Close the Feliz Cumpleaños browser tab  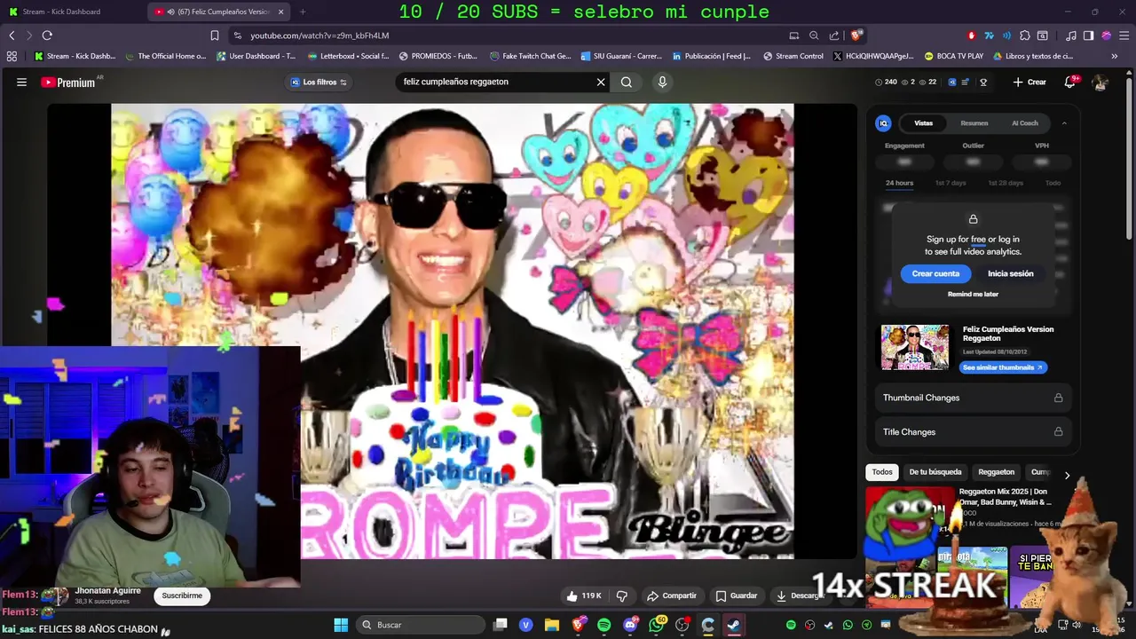click(x=281, y=12)
